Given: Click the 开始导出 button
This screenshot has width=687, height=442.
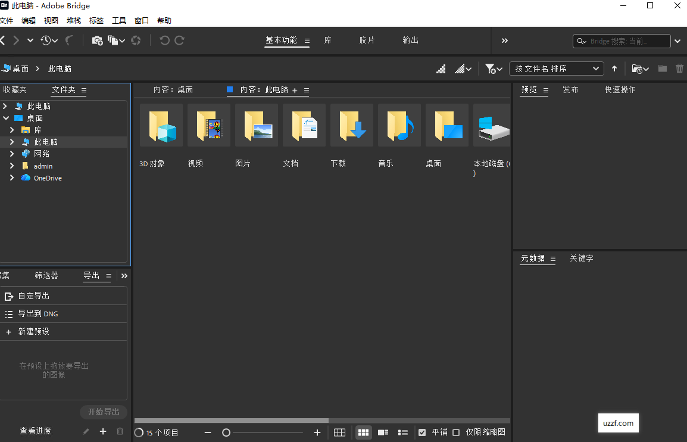Looking at the screenshot, I should pos(103,412).
